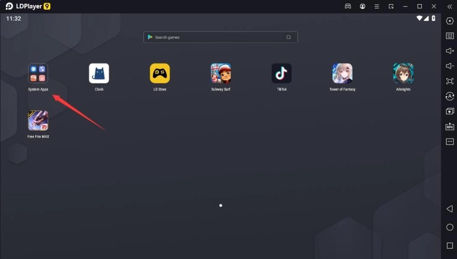The width and height of the screenshot is (457, 259).
Task: Open the operation recorder (A) icon
Action: pos(450,96)
